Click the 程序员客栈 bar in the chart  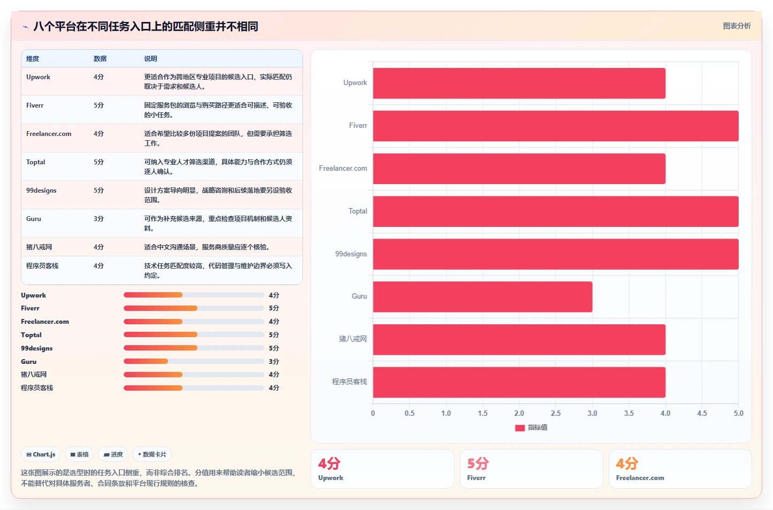519,382
